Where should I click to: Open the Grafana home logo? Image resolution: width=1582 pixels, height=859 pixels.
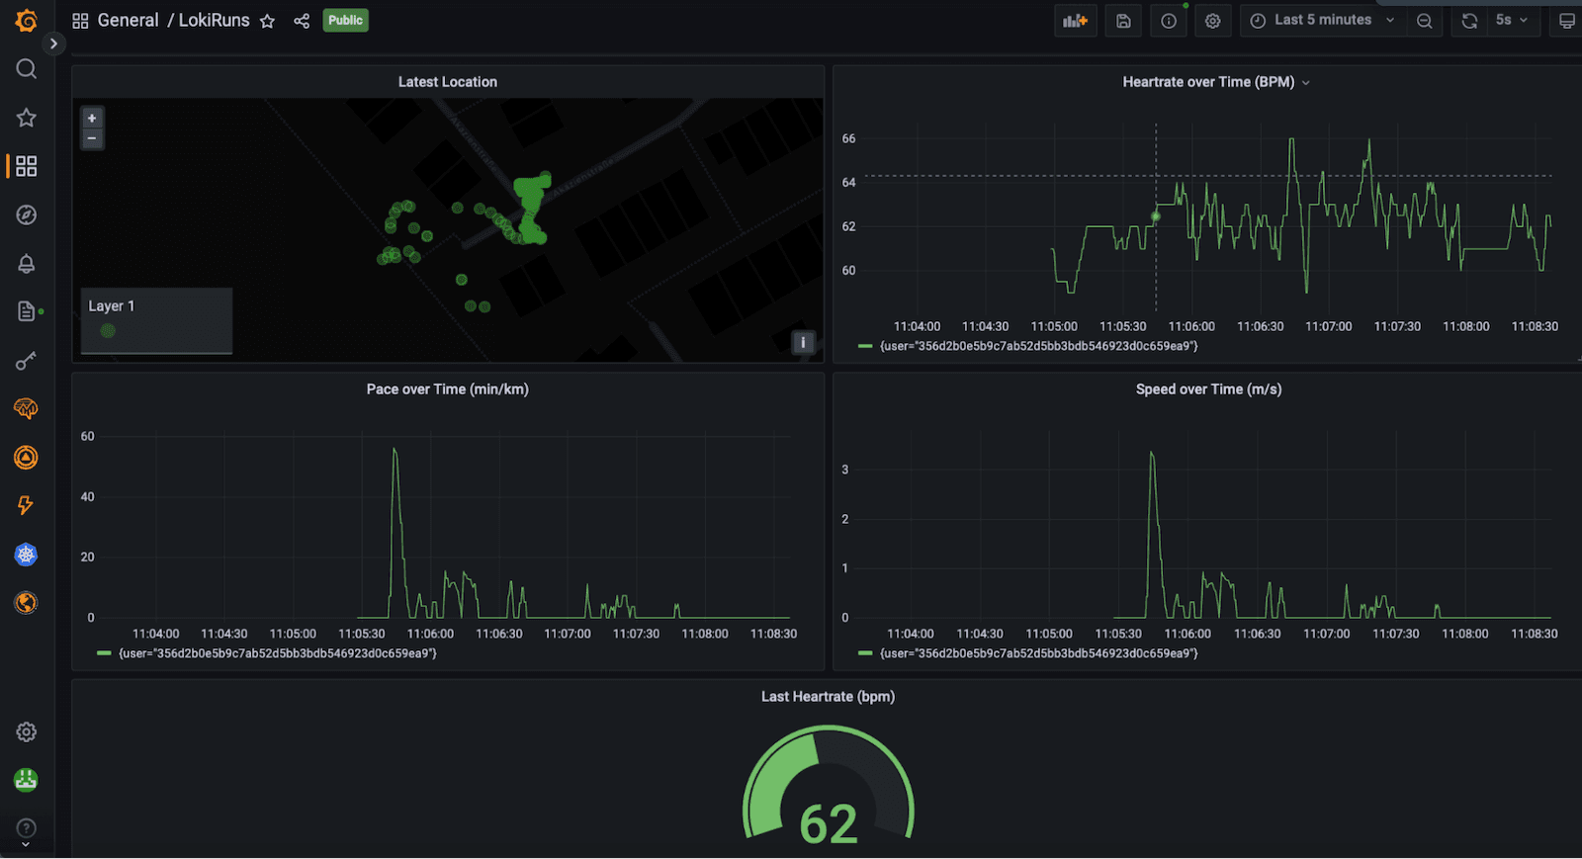(27, 21)
